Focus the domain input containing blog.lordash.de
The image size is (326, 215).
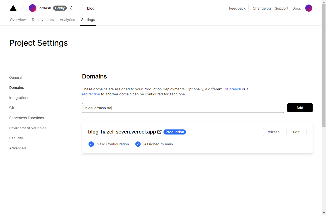tap(183, 108)
